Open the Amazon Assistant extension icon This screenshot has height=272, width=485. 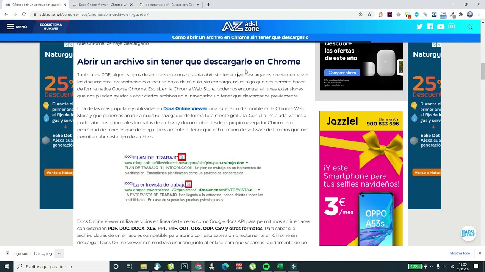tap(435, 15)
